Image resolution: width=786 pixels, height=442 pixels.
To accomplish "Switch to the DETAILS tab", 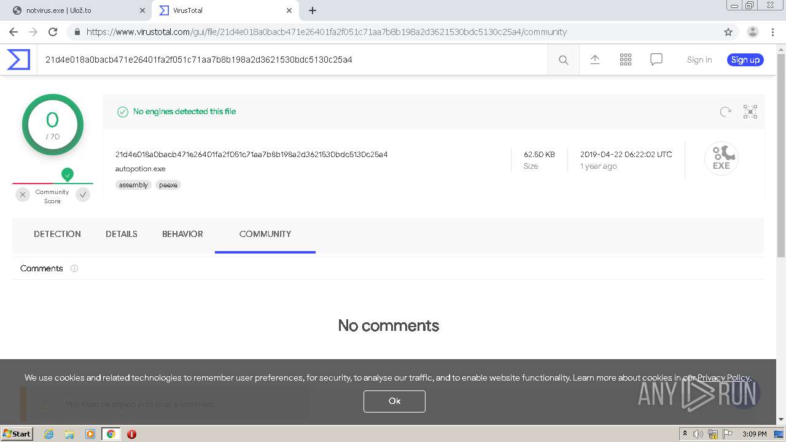I will (122, 234).
